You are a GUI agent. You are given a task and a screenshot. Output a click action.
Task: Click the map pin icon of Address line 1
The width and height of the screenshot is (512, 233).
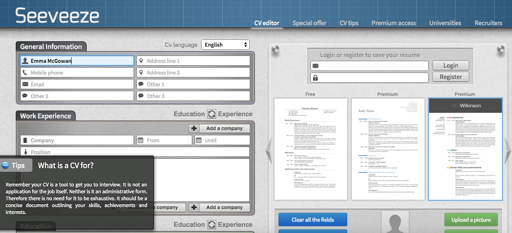click(141, 61)
